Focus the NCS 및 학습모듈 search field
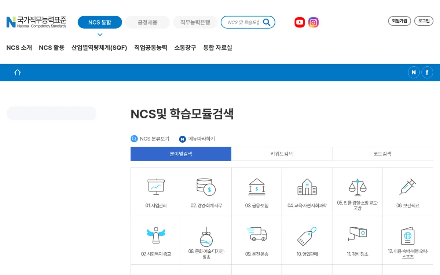Image resolution: width=440 pixels, height=275 pixels. coord(243,22)
